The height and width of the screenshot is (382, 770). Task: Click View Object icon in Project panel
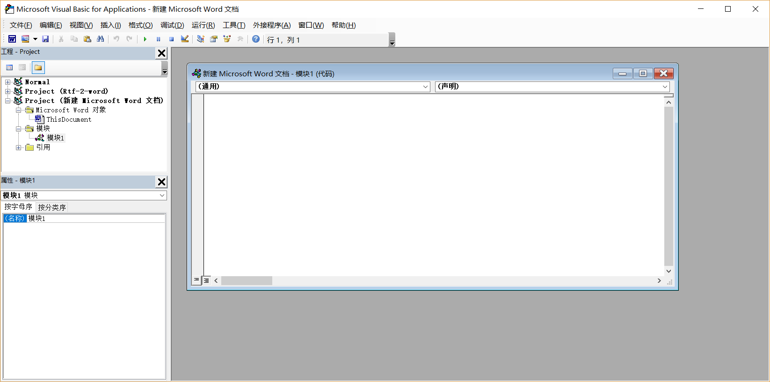click(22, 67)
